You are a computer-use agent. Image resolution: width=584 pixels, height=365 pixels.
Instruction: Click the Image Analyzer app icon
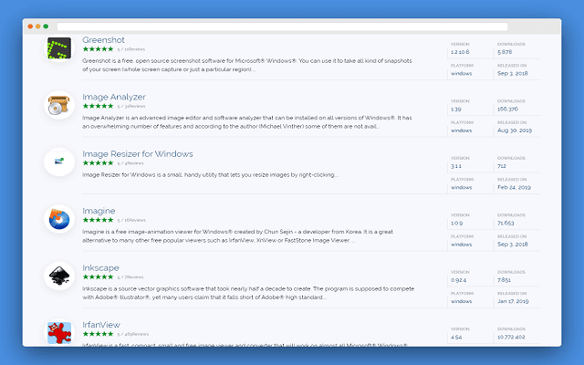(x=59, y=106)
